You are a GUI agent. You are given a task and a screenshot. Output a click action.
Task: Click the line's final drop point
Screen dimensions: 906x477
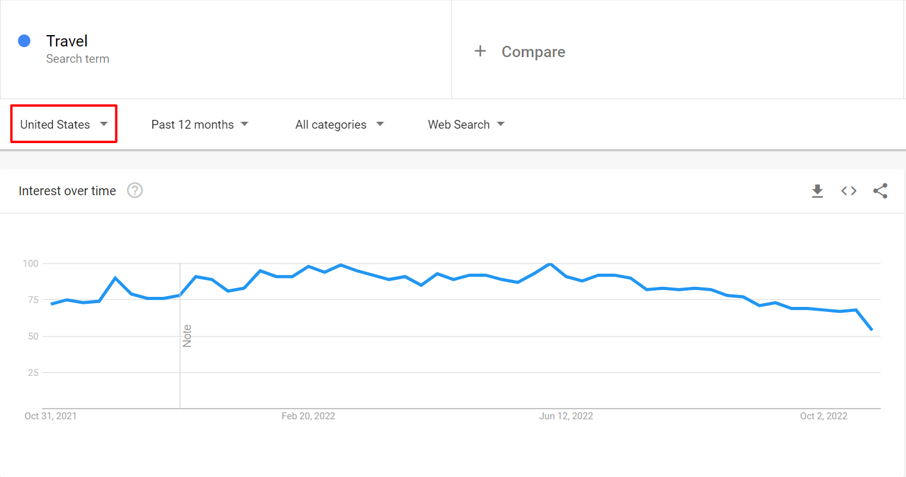871,330
